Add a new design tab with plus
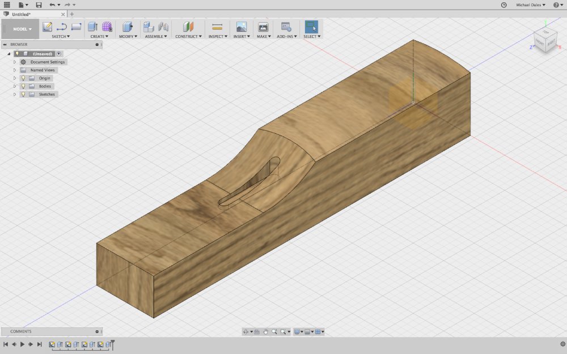Image resolution: width=567 pixels, height=354 pixels. [71, 14]
